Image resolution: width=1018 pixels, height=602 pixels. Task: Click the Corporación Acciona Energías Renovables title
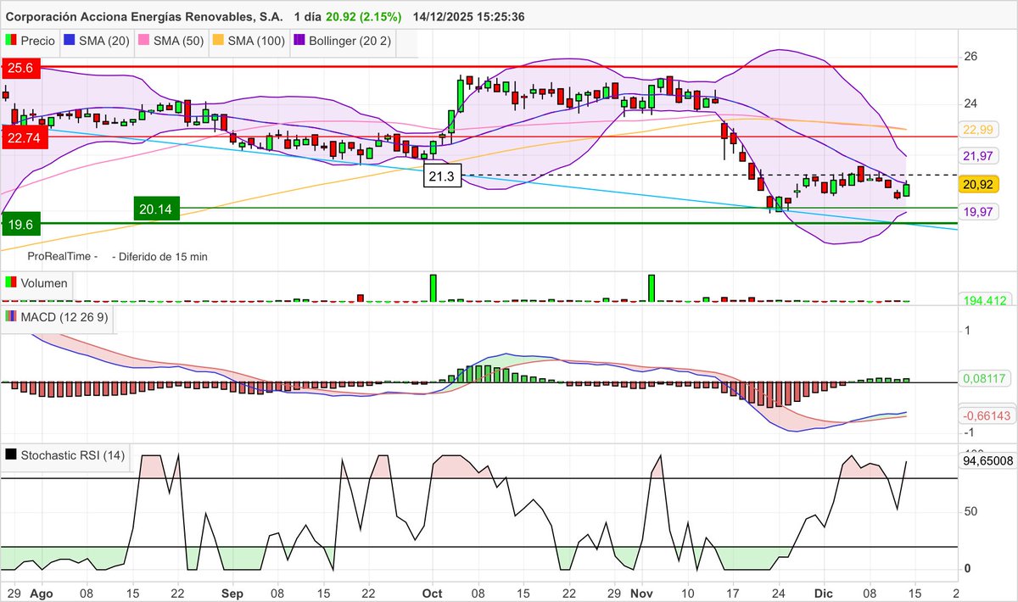144,17
